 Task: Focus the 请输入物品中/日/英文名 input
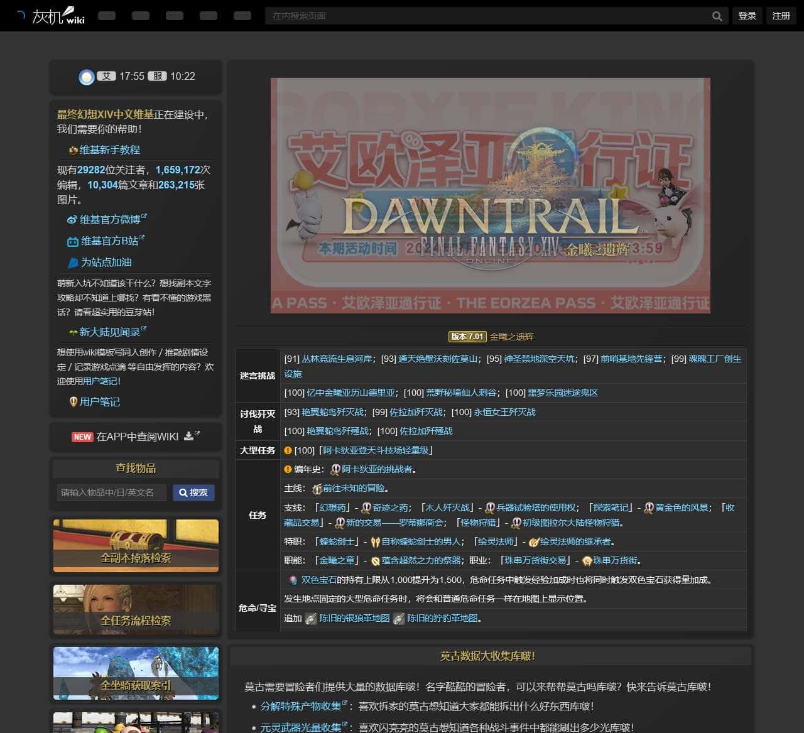pos(112,492)
